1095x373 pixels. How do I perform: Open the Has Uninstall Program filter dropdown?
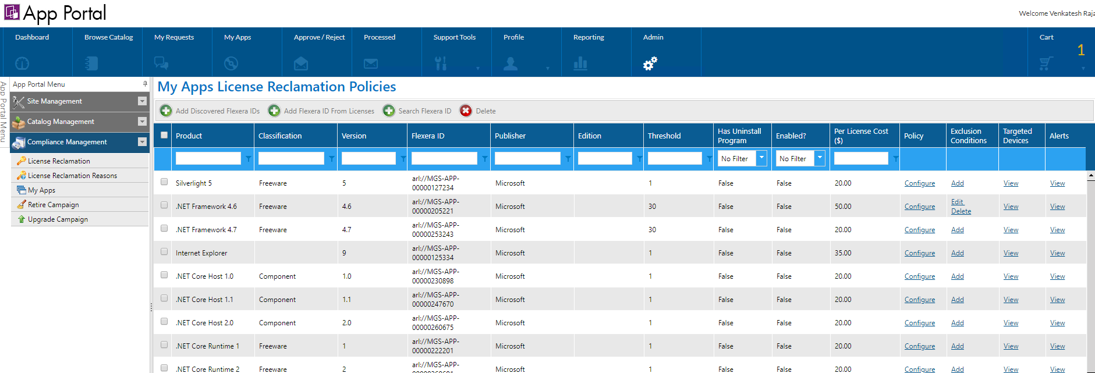click(x=761, y=158)
